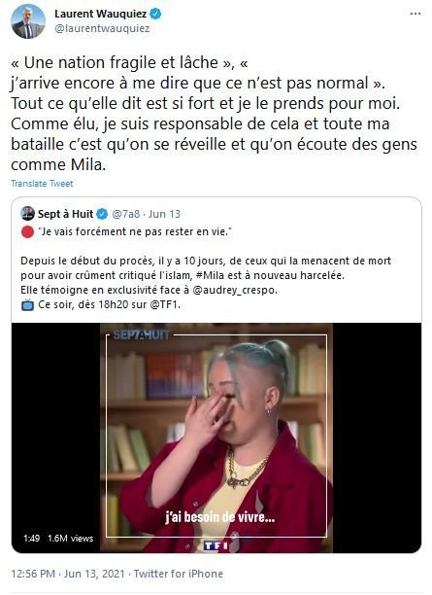Open the @laurentwauquiez handle
Viewport: 432px width, 595px height.
102,29
